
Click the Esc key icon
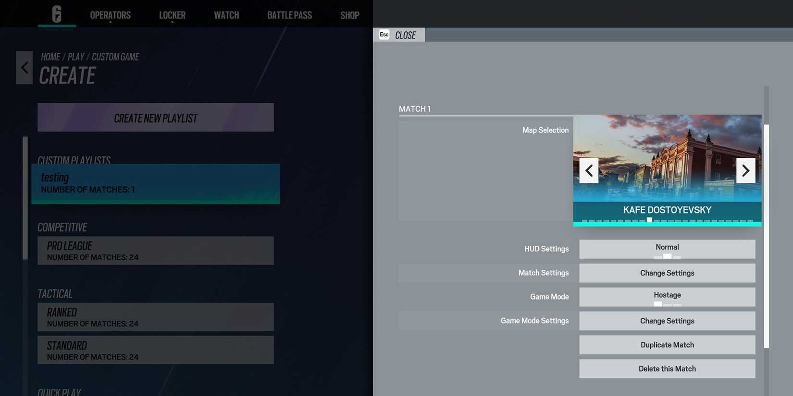[x=384, y=35]
